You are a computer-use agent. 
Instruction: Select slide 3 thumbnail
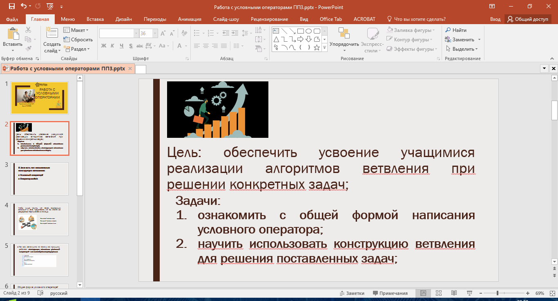click(40, 179)
